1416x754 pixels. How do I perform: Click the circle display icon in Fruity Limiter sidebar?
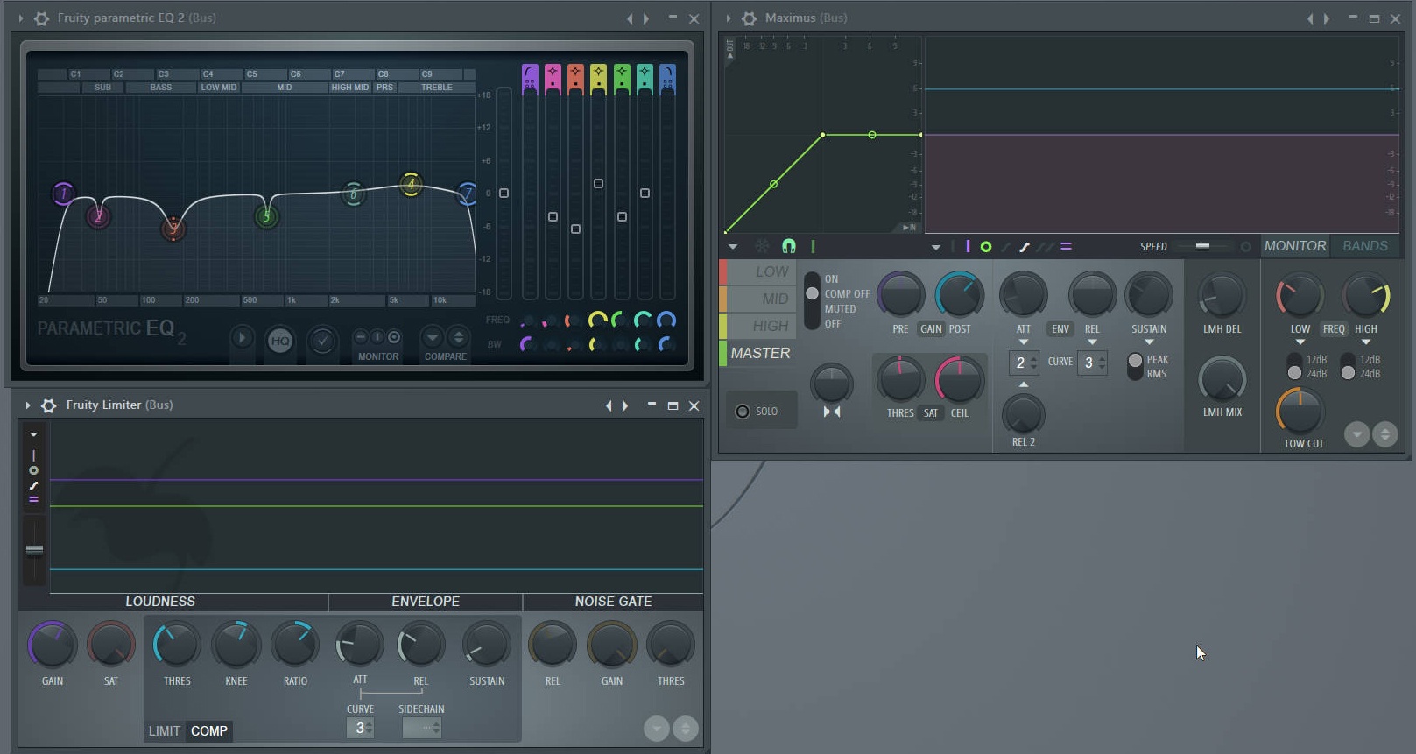(x=33, y=470)
